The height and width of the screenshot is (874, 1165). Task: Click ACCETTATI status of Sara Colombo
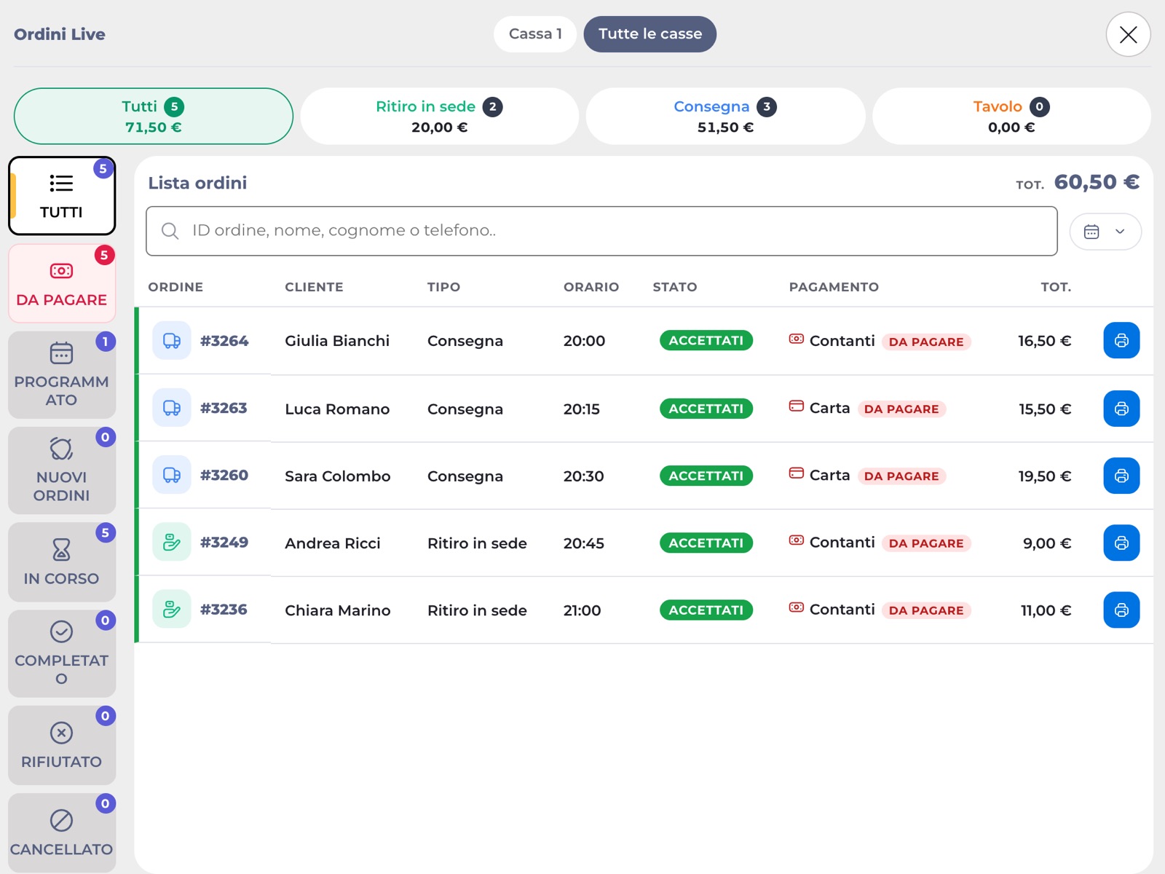(706, 476)
